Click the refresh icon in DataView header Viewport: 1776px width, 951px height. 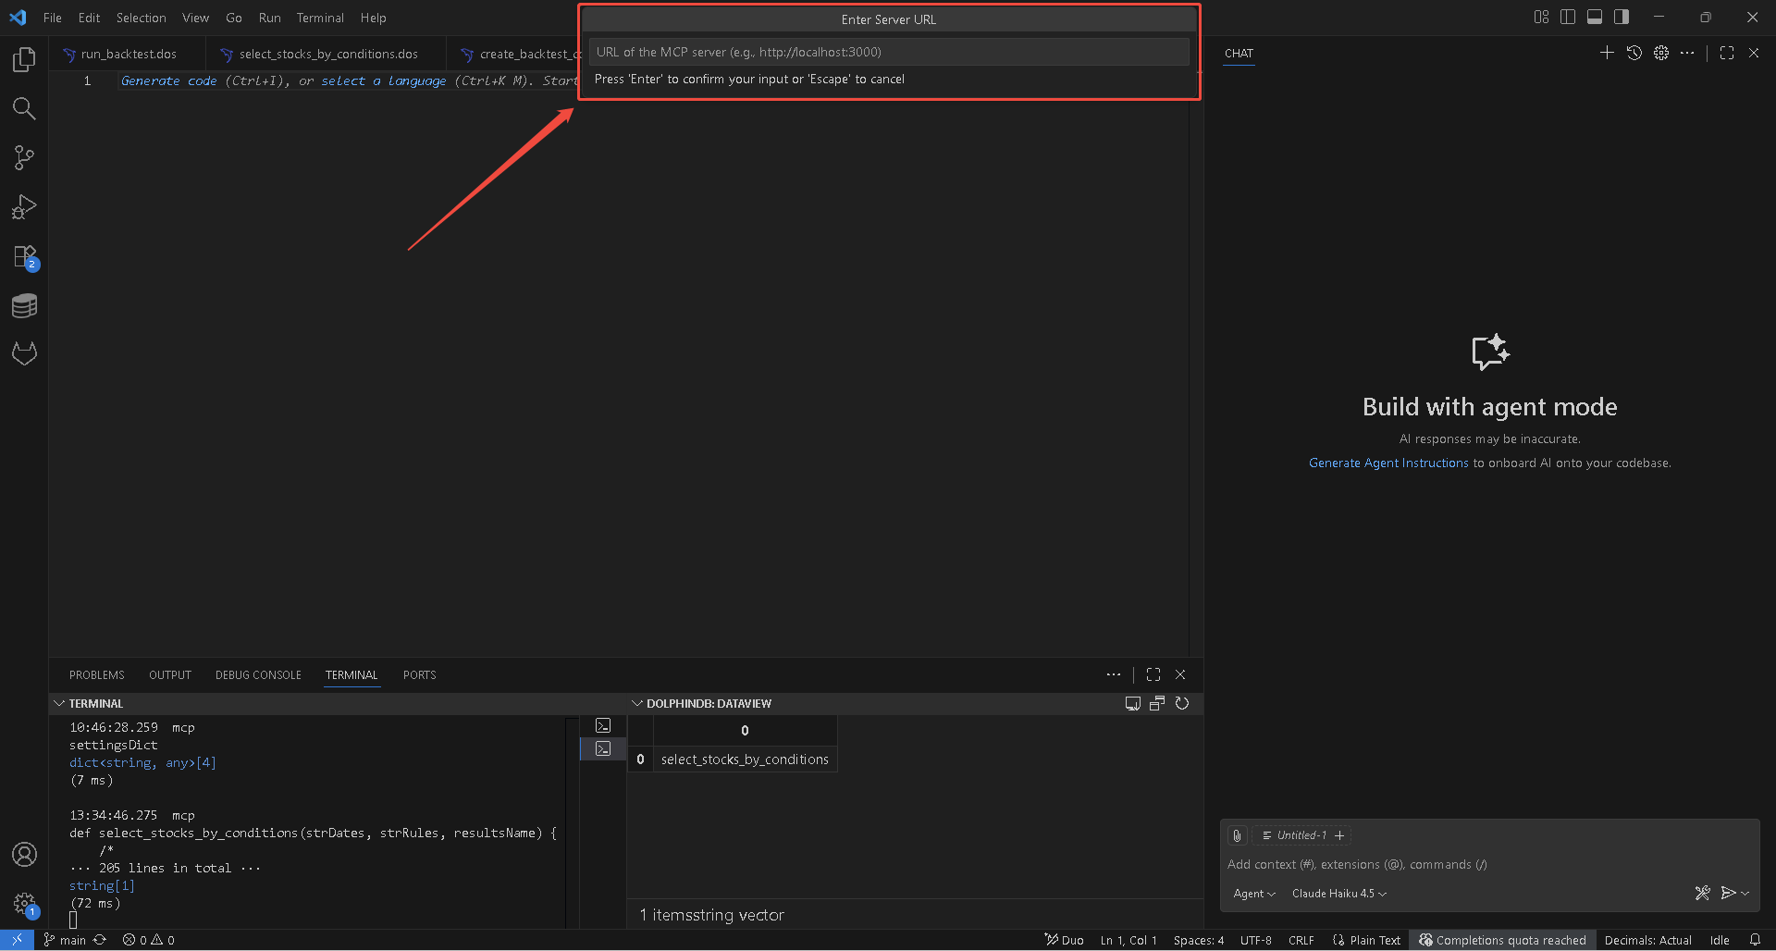(1182, 704)
